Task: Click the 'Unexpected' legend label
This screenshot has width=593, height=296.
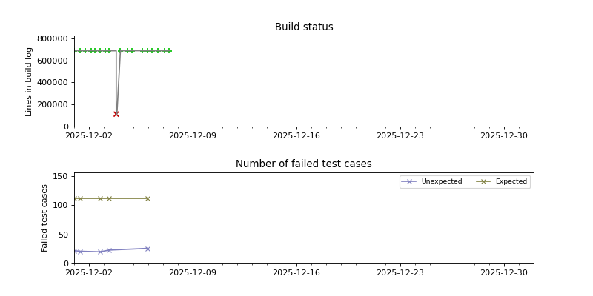Action: click(x=441, y=181)
